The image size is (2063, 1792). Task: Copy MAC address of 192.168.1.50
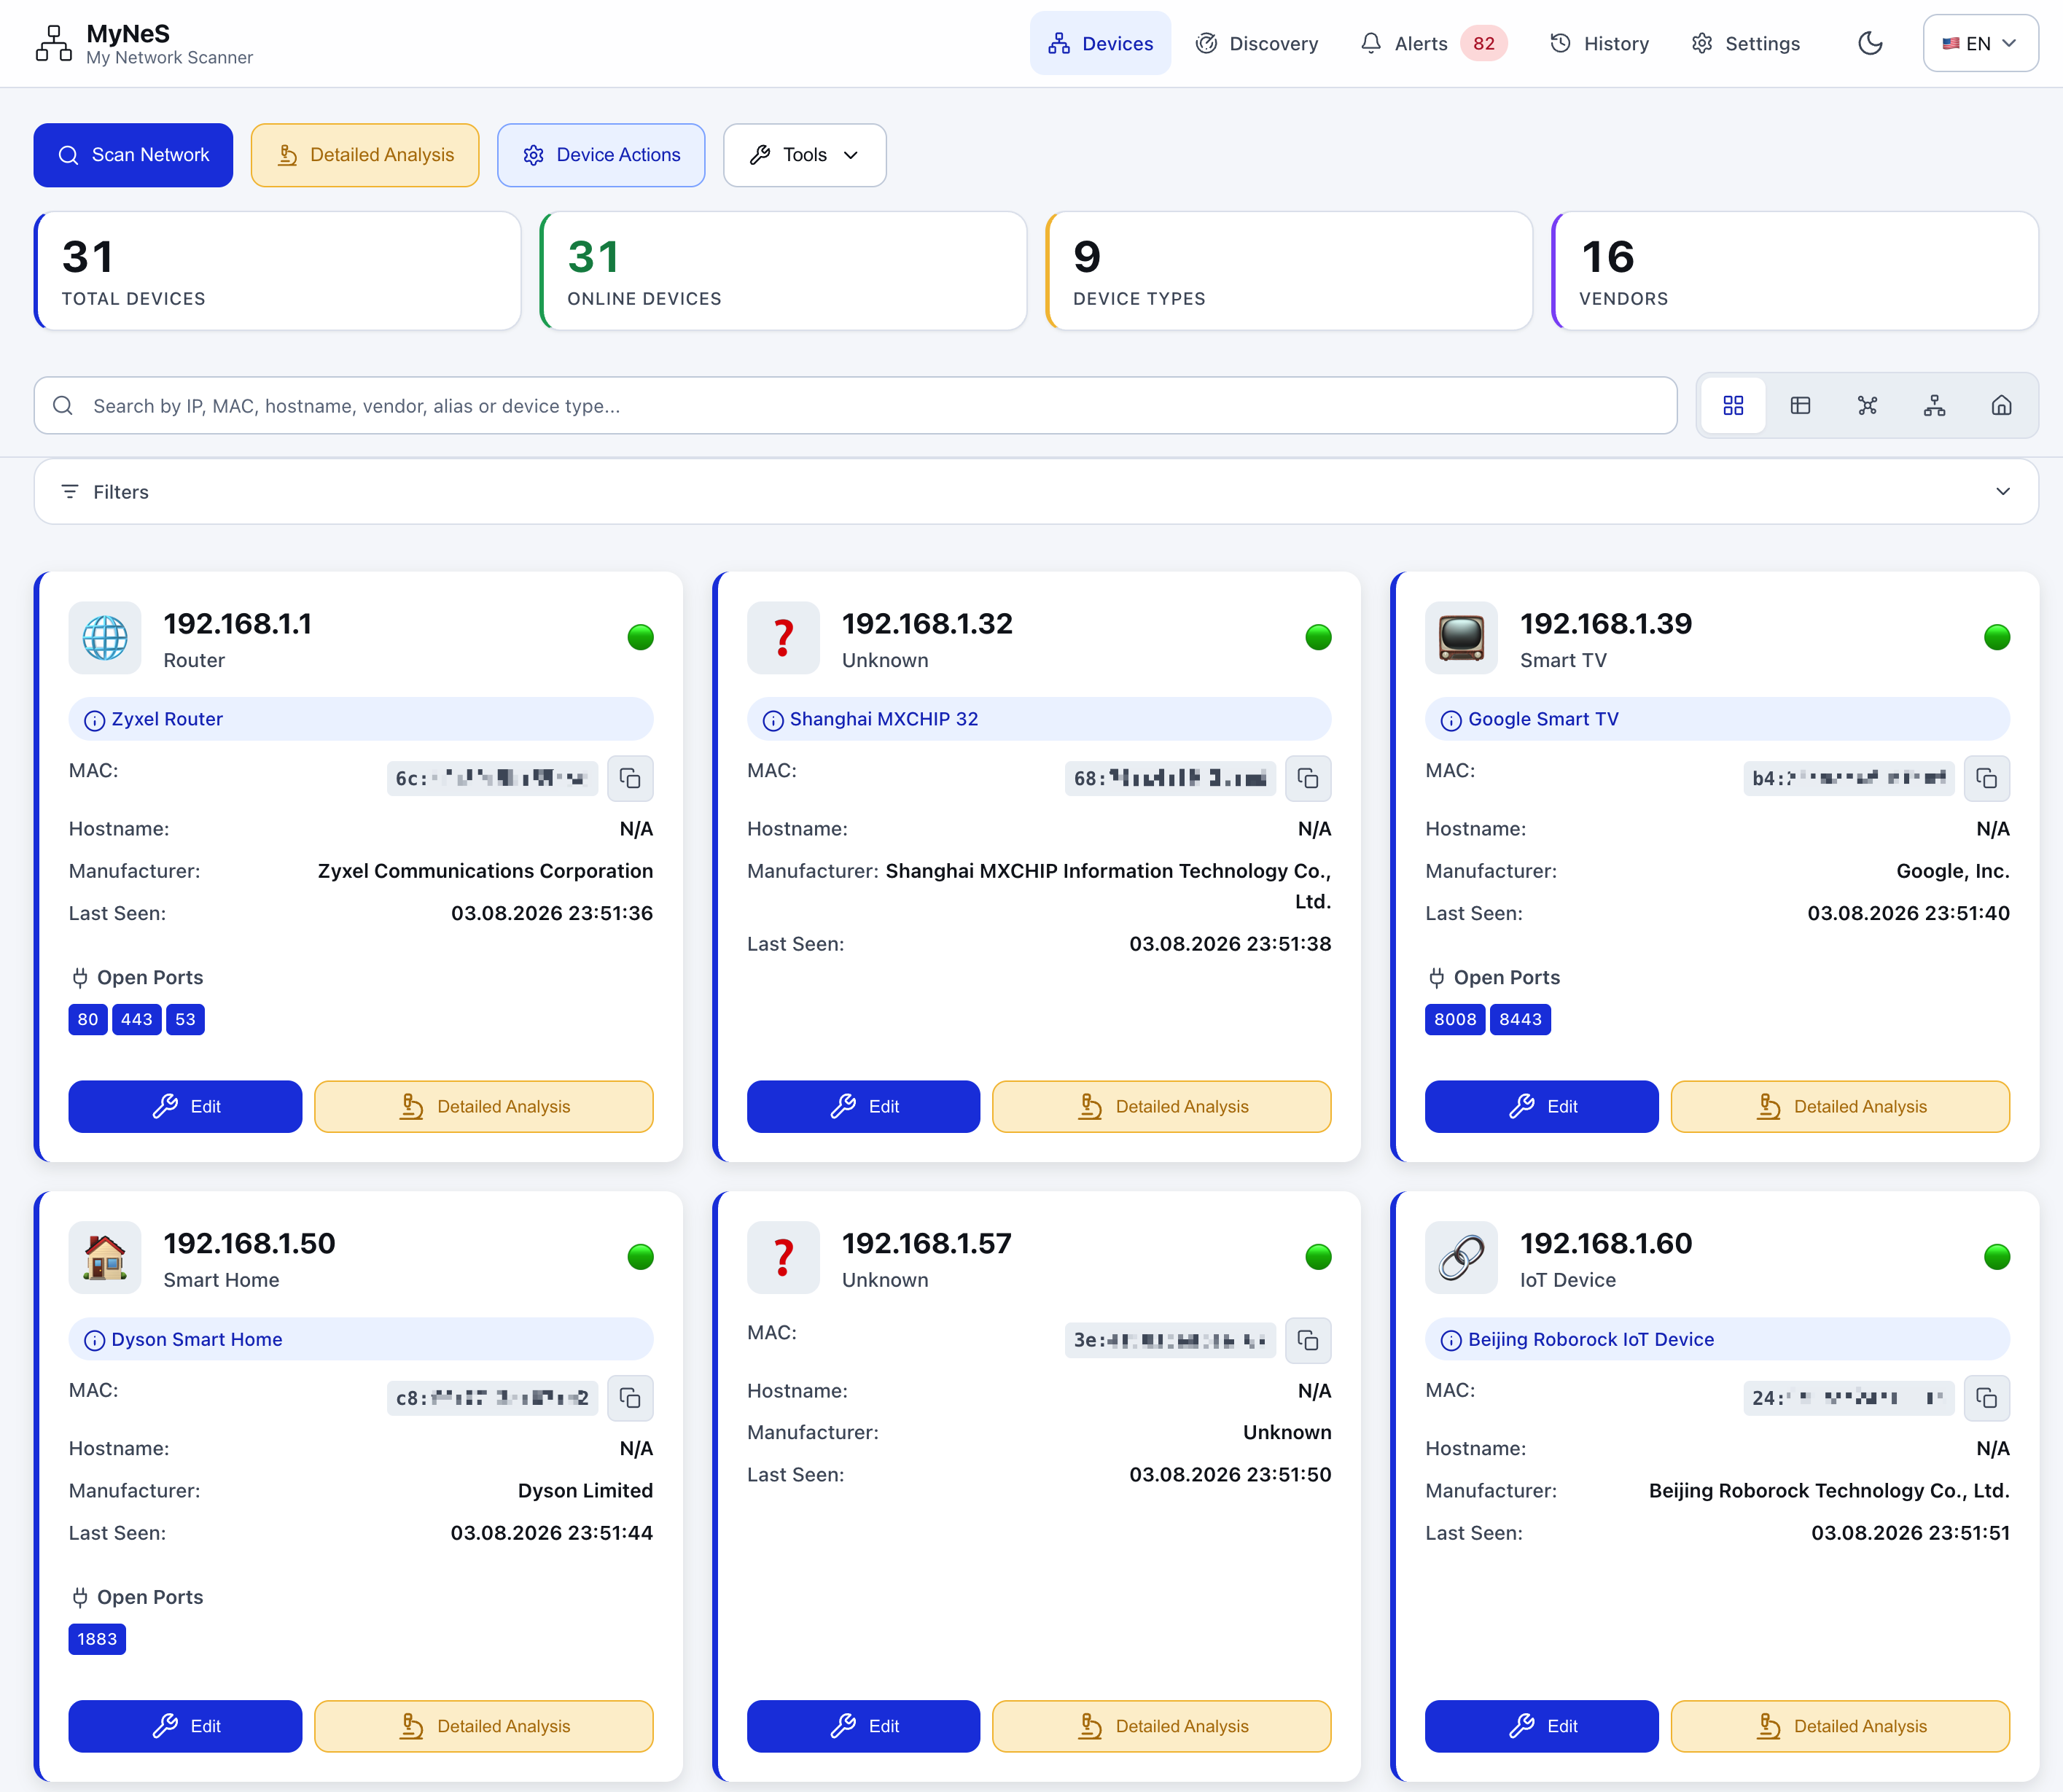click(x=630, y=1398)
